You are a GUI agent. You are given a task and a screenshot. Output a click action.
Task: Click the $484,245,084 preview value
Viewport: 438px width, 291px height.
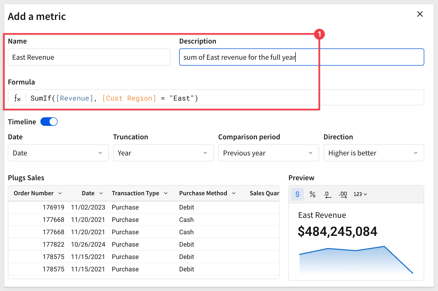click(x=338, y=232)
